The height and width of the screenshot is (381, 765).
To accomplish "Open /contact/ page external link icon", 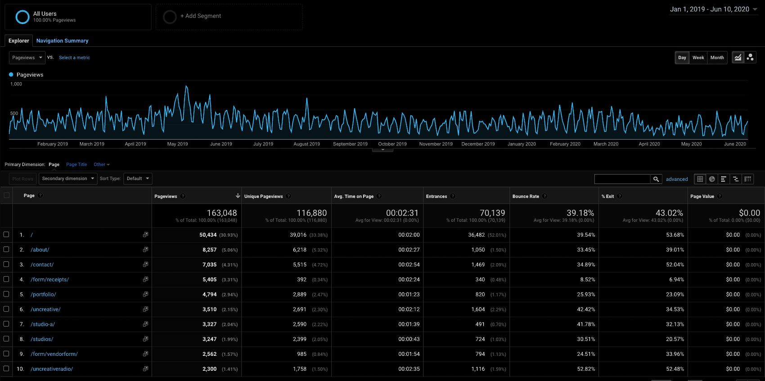I will point(145,264).
